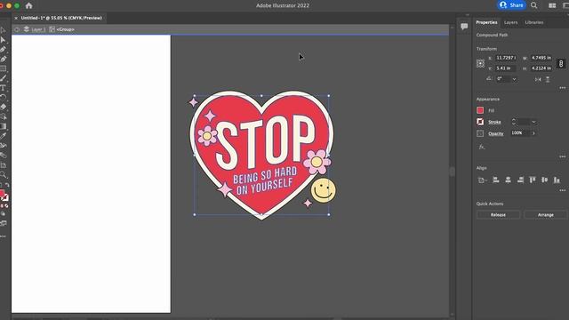Viewport: 569px width, 320px height.
Task: Pick the Rectangle shape tool
Action: [3, 68]
